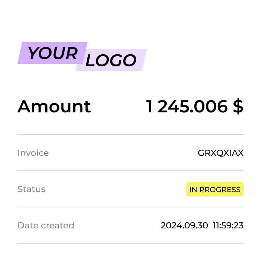Click the blank area between Status and badge

116,189
